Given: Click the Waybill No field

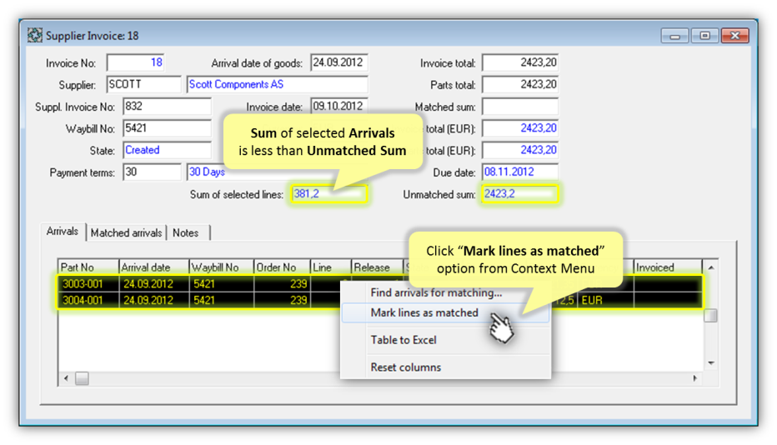Looking at the screenshot, I should click(x=166, y=128).
